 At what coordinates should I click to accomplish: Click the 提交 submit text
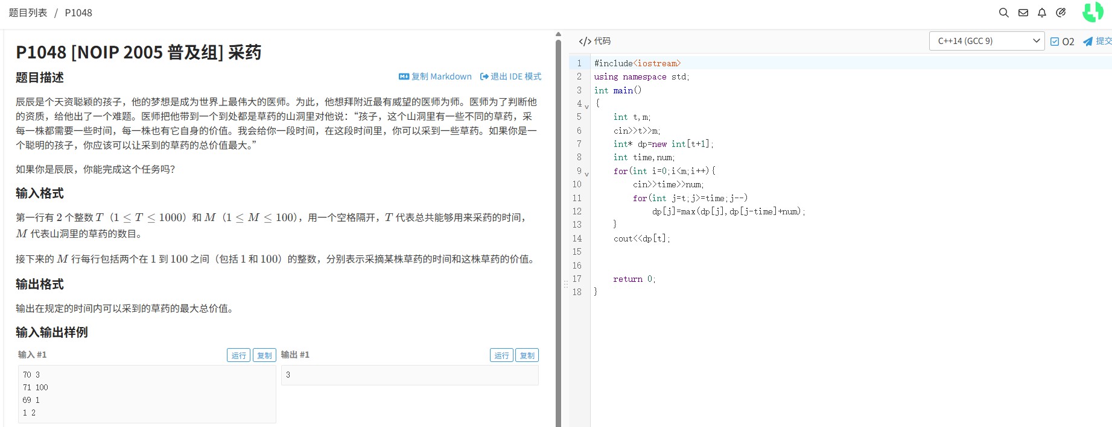[x=1104, y=41]
